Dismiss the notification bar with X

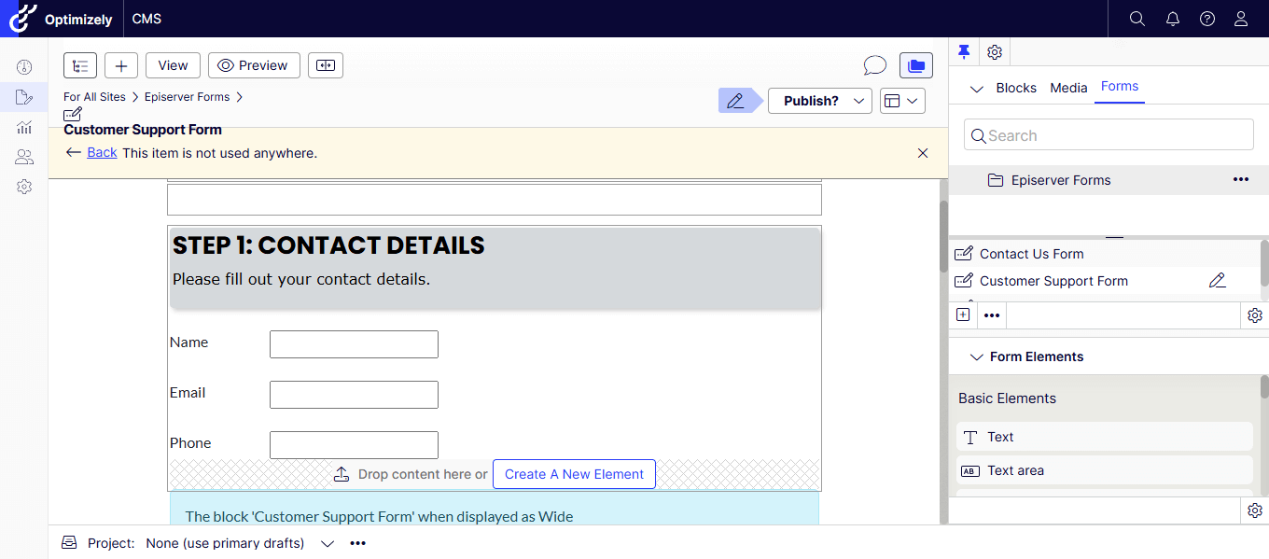click(x=923, y=153)
